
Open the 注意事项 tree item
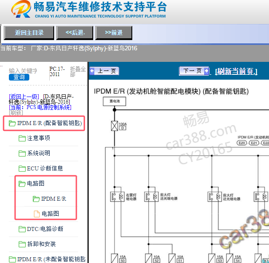click(x=39, y=138)
